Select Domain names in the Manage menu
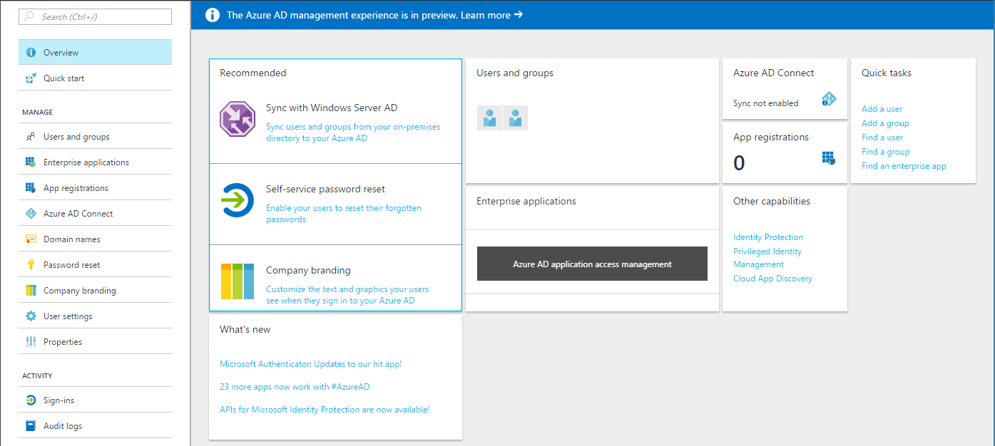Image resolution: width=995 pixels, height=446 pixels. tap(71, 239)
